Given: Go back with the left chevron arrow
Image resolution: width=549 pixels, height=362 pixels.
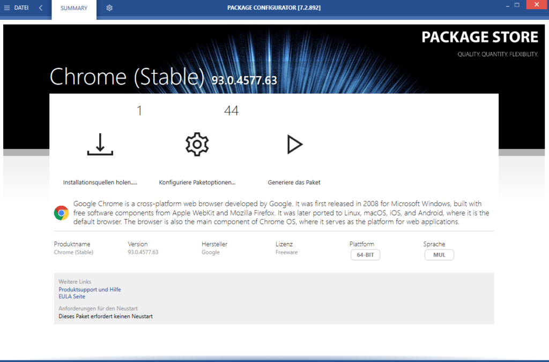Looking at the screenshot, I should point(41,7).
